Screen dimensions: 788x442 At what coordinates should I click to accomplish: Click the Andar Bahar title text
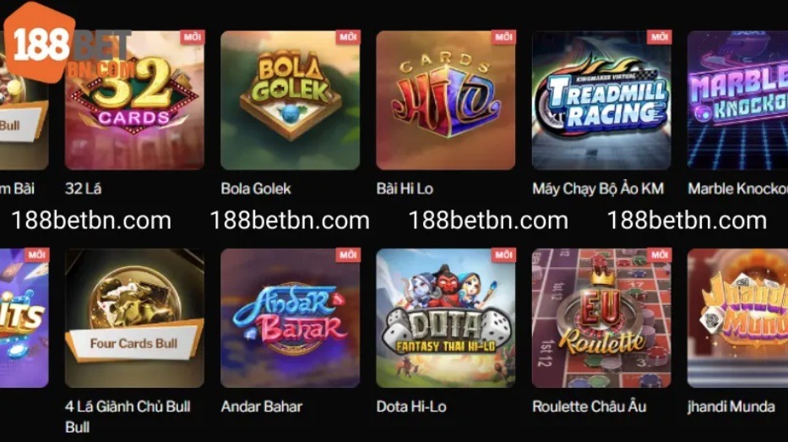261,407
